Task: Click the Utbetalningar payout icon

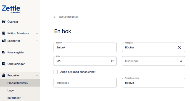Action: pyautogui.click(x=4, y=64)
